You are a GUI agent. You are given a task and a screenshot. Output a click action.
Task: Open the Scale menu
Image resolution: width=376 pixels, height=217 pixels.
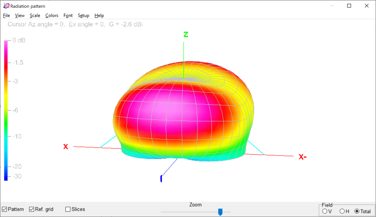point(35,15)
